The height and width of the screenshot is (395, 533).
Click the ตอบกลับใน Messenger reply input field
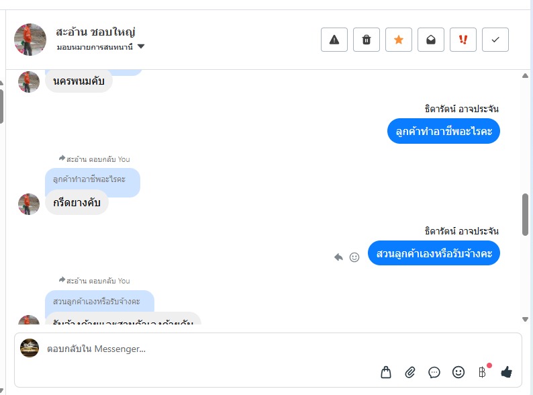pos(201,349)
